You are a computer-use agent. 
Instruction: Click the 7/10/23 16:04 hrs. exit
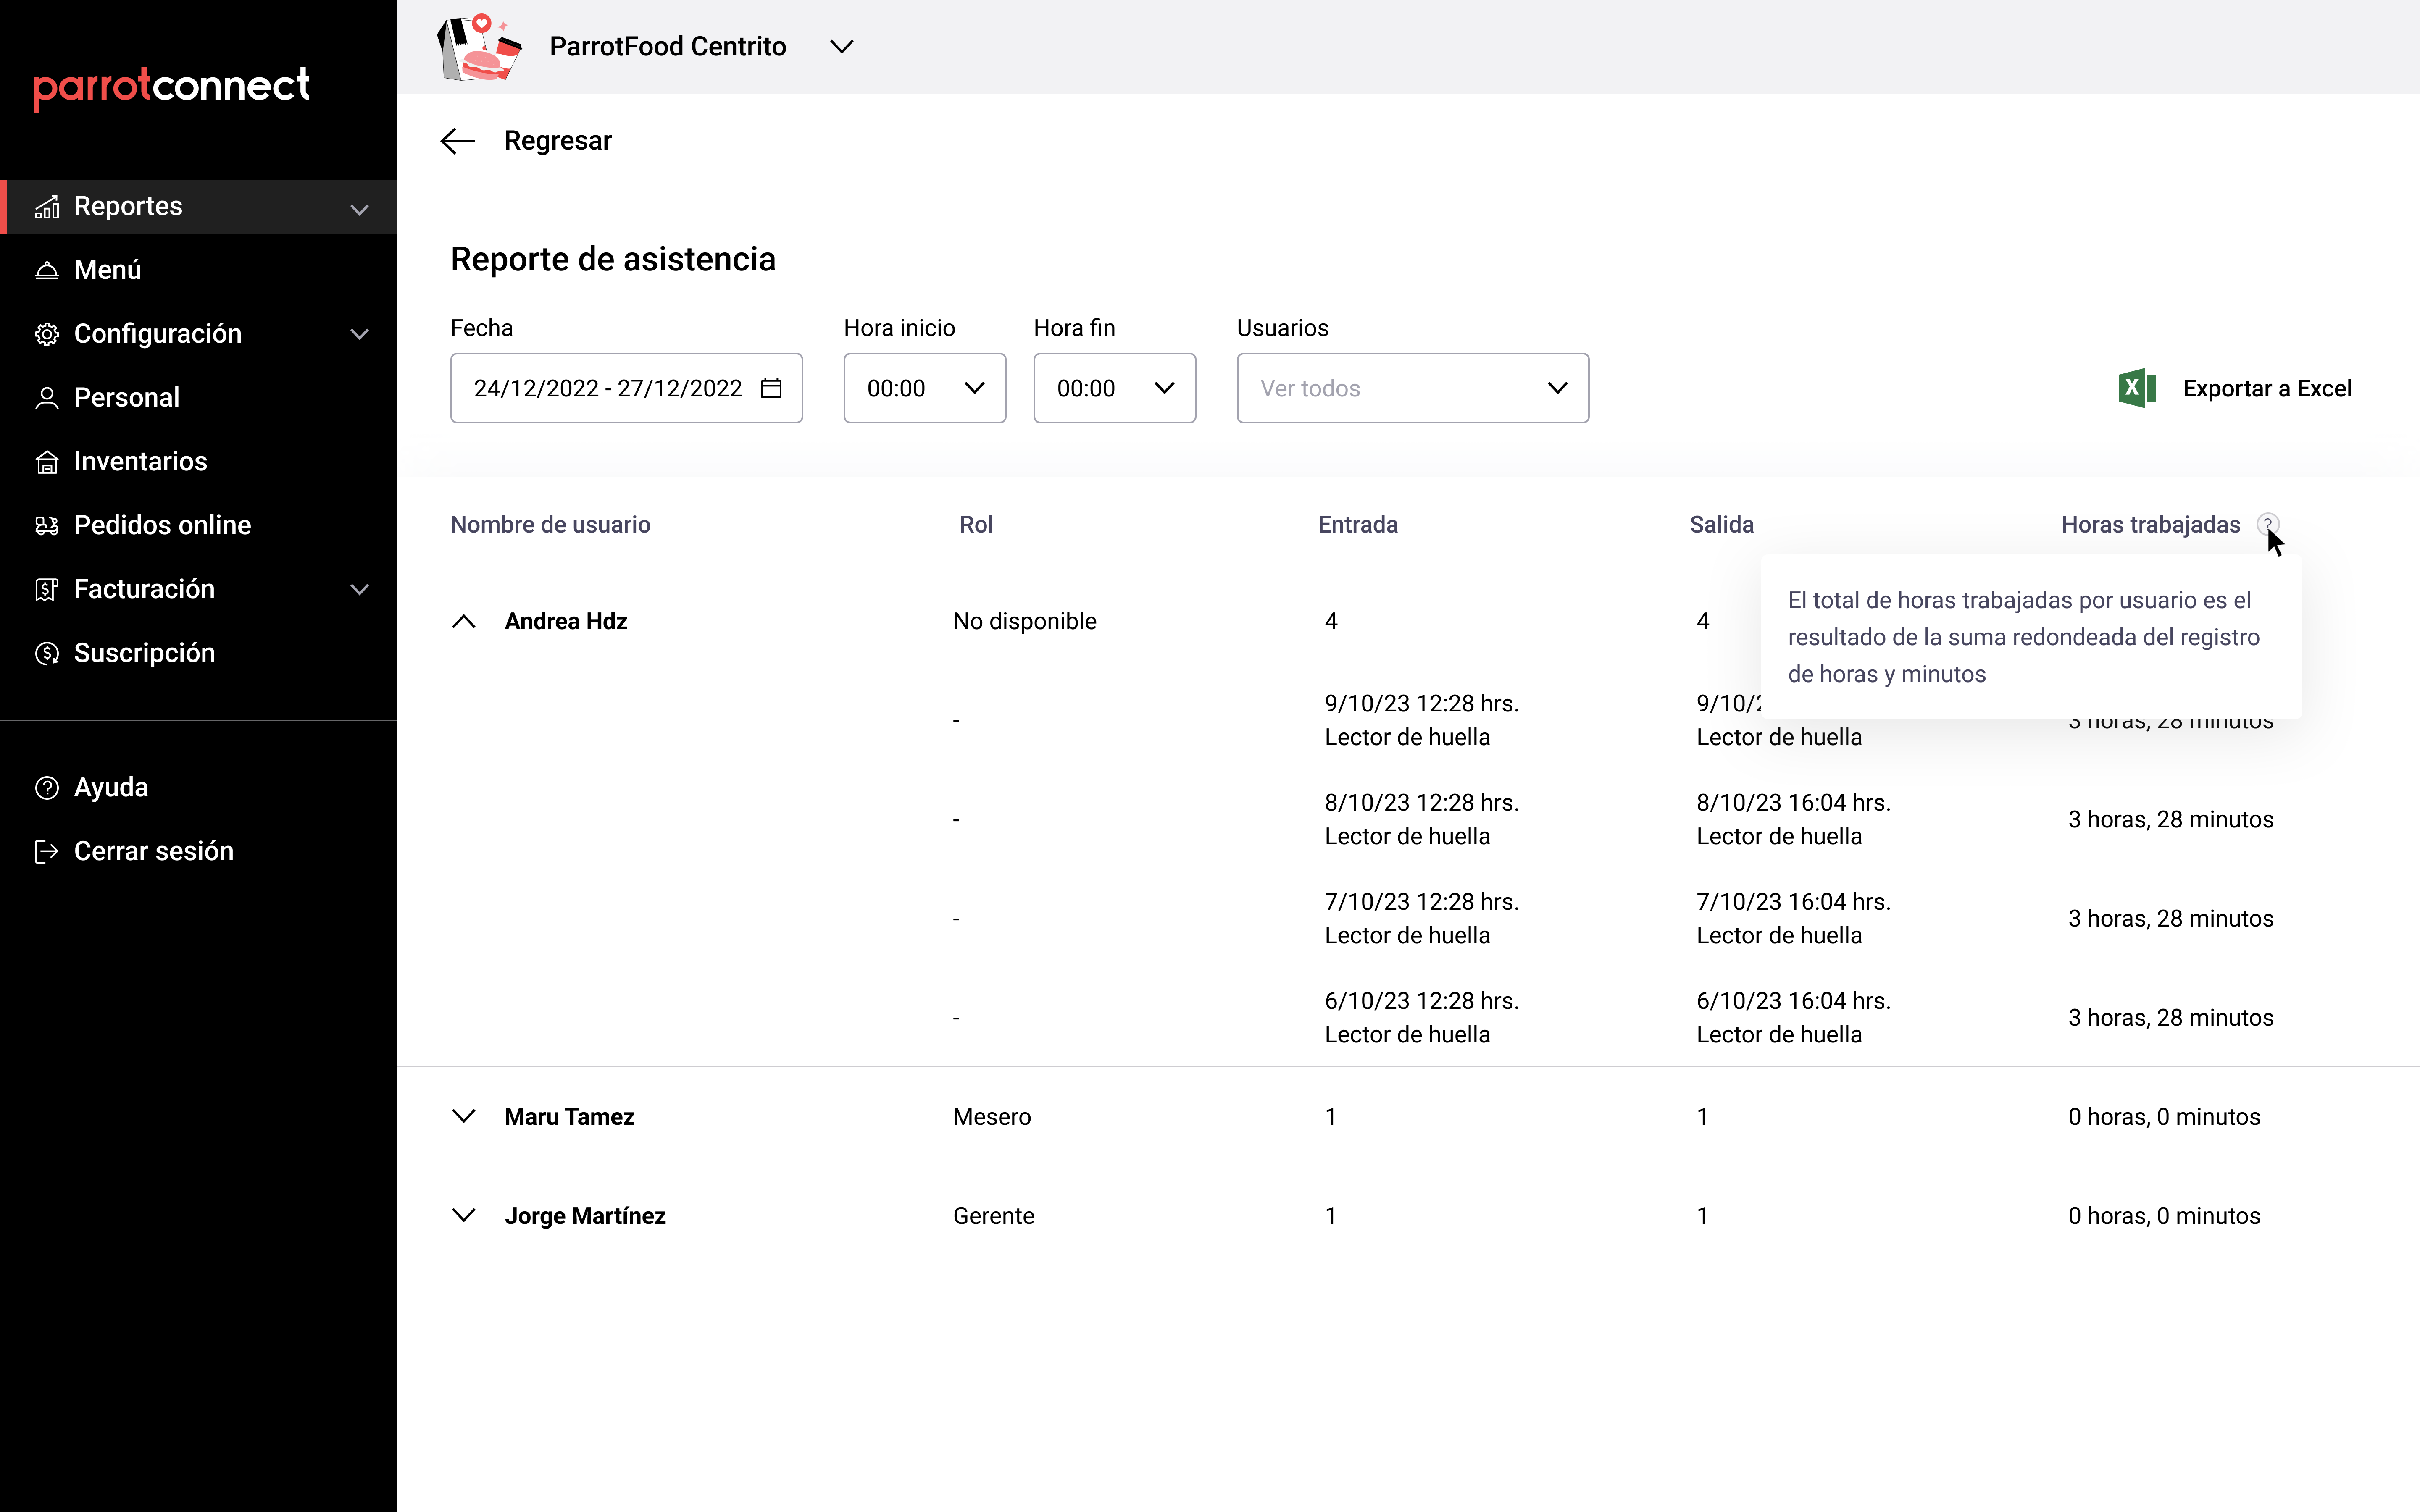pyautogui.click(x=1793, y=902)
